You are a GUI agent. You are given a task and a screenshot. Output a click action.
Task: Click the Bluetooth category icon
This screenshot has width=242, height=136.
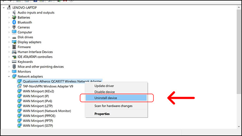(x=14, y=22)
